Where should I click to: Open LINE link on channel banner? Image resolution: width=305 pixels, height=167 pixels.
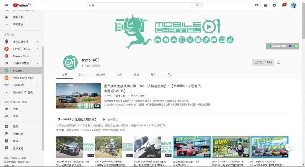point(296,46)
